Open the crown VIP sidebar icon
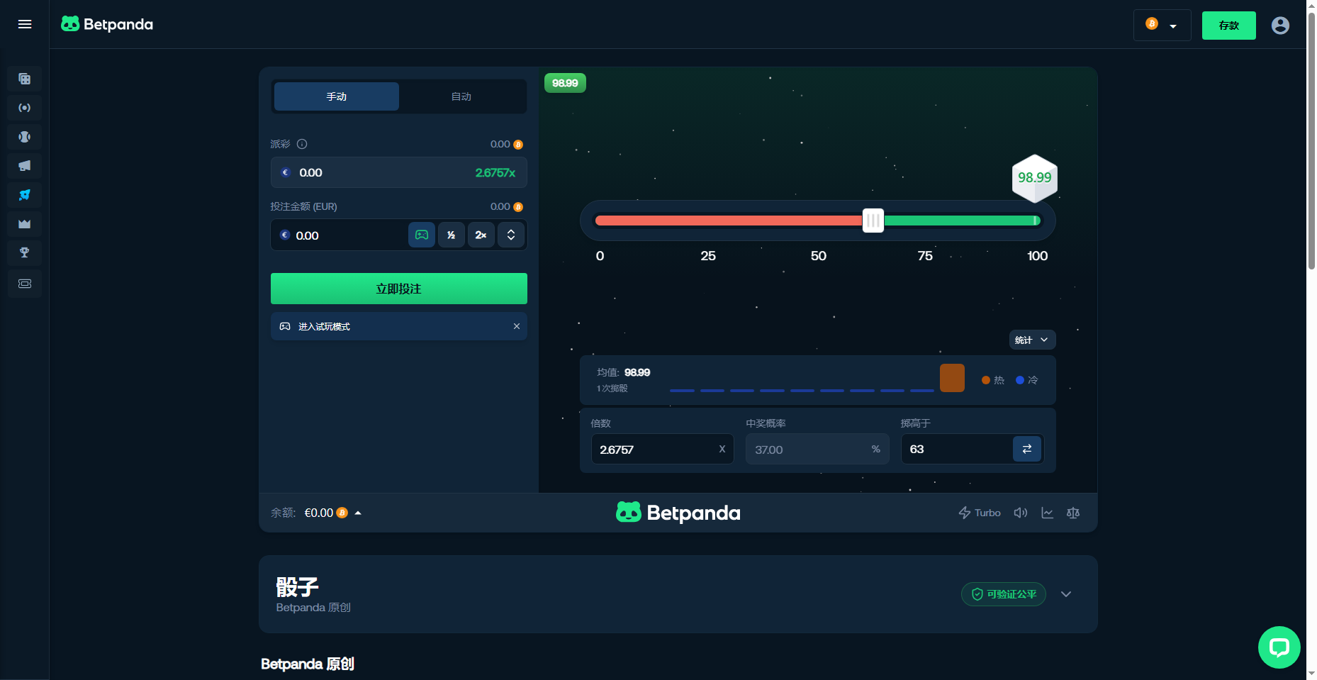Image resolution: width=1317 pixels, height=680 pixels. pos(25,224)
